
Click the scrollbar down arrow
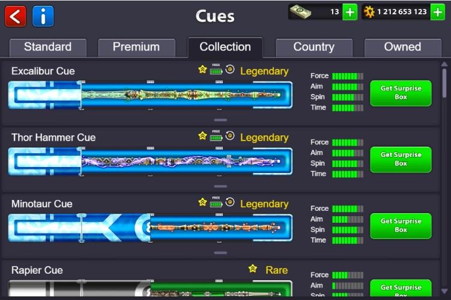coord(444,291)
